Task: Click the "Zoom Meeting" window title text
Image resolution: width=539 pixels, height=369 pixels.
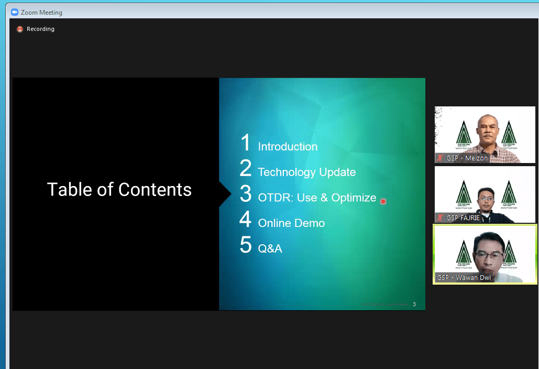Action: (x=41, y=13)
